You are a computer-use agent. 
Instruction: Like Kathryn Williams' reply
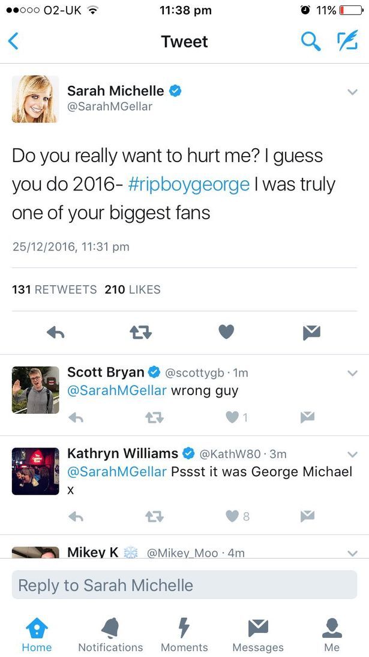[x=231, y=515]
